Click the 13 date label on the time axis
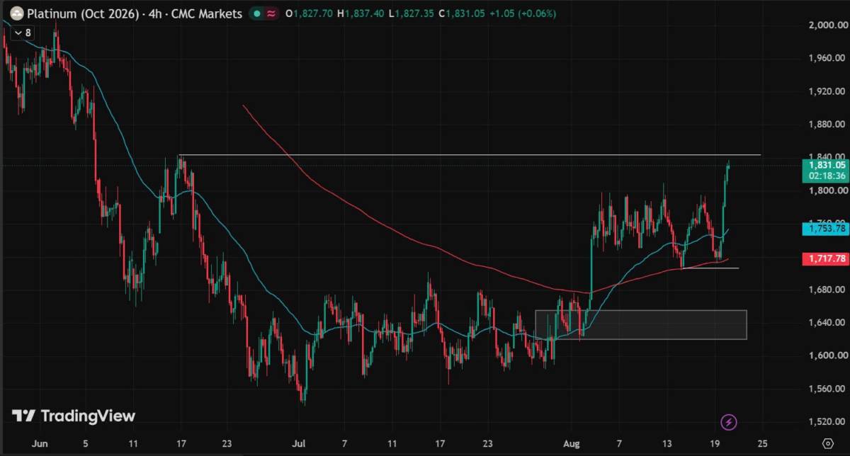Viewport: 850px width, 456px height. point(667,443)
